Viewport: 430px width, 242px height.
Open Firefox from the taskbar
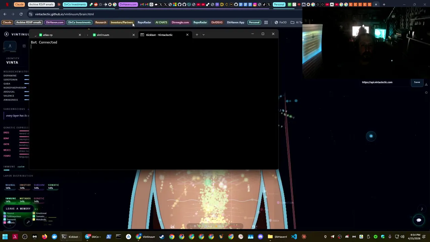tap(44, 237)
